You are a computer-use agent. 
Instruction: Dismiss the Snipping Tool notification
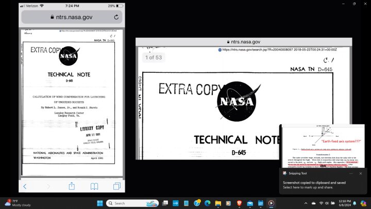coord(361,173)
